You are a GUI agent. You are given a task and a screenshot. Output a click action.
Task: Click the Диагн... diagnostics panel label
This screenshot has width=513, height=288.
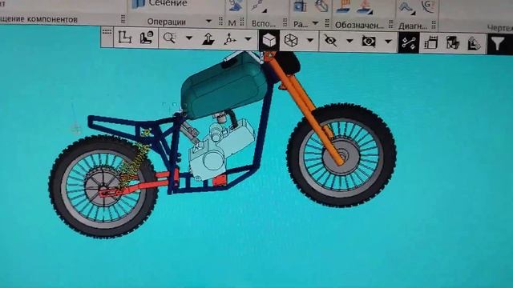coord(413,26)
